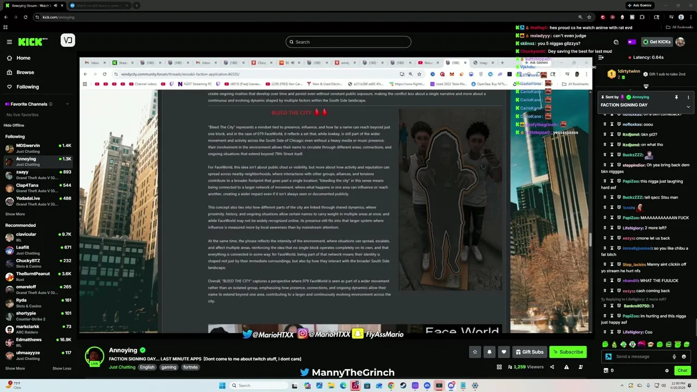
Task: Open Following in Kick sidebar
Action: tap(27, 87)
